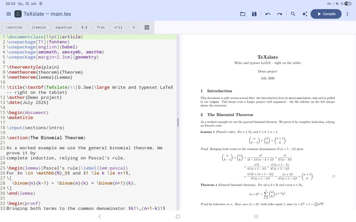Insert an equation environment snippet
Screen dimensions: 356x222
point(63,27)
